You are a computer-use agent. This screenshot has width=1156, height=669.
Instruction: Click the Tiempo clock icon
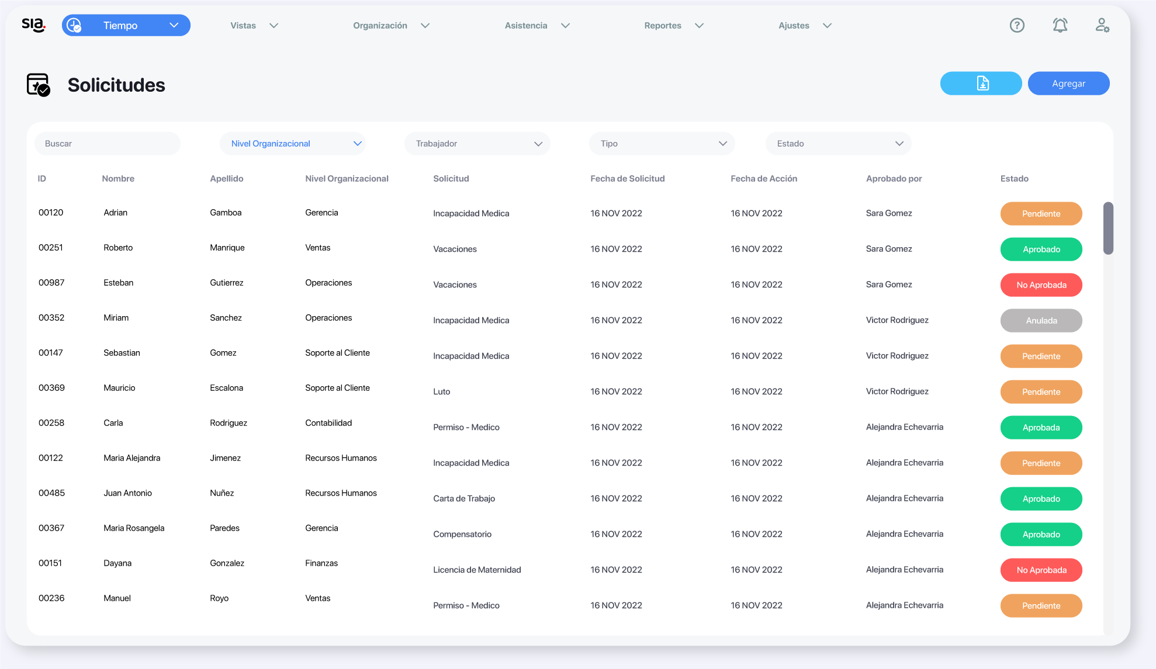point(74,25)
